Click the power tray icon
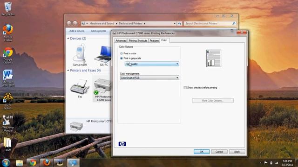 click(x=271, y=163)
